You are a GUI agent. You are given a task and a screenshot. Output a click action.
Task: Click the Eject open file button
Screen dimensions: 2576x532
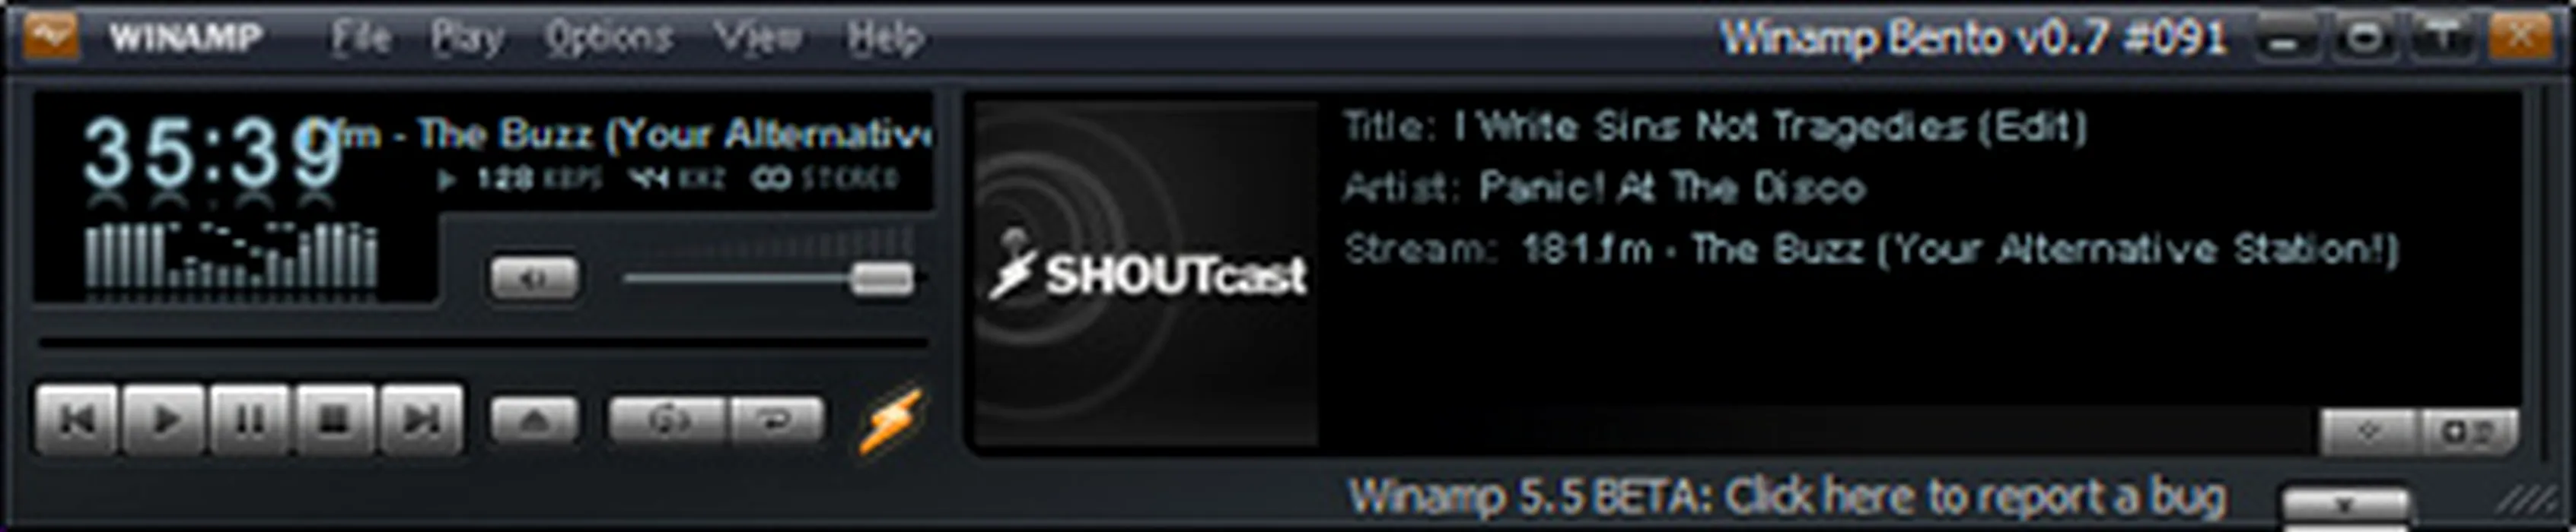tap(534, 420)
